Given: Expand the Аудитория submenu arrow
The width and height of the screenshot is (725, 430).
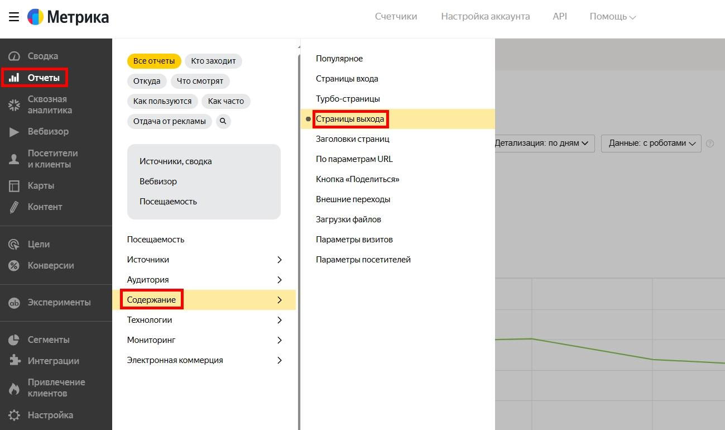Looking at the screenshot, I should pos(280,280).
